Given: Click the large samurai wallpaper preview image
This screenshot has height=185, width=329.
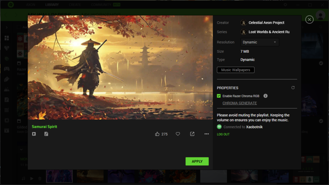Looking at the screenshot, I should 120,67.
